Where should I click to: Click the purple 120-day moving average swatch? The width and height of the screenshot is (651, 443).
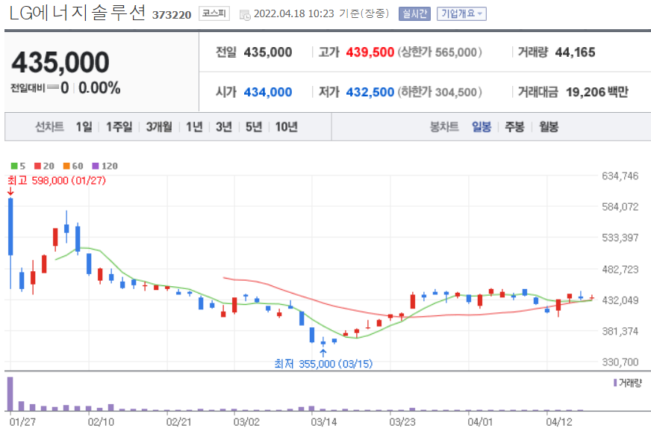[96, 167]
